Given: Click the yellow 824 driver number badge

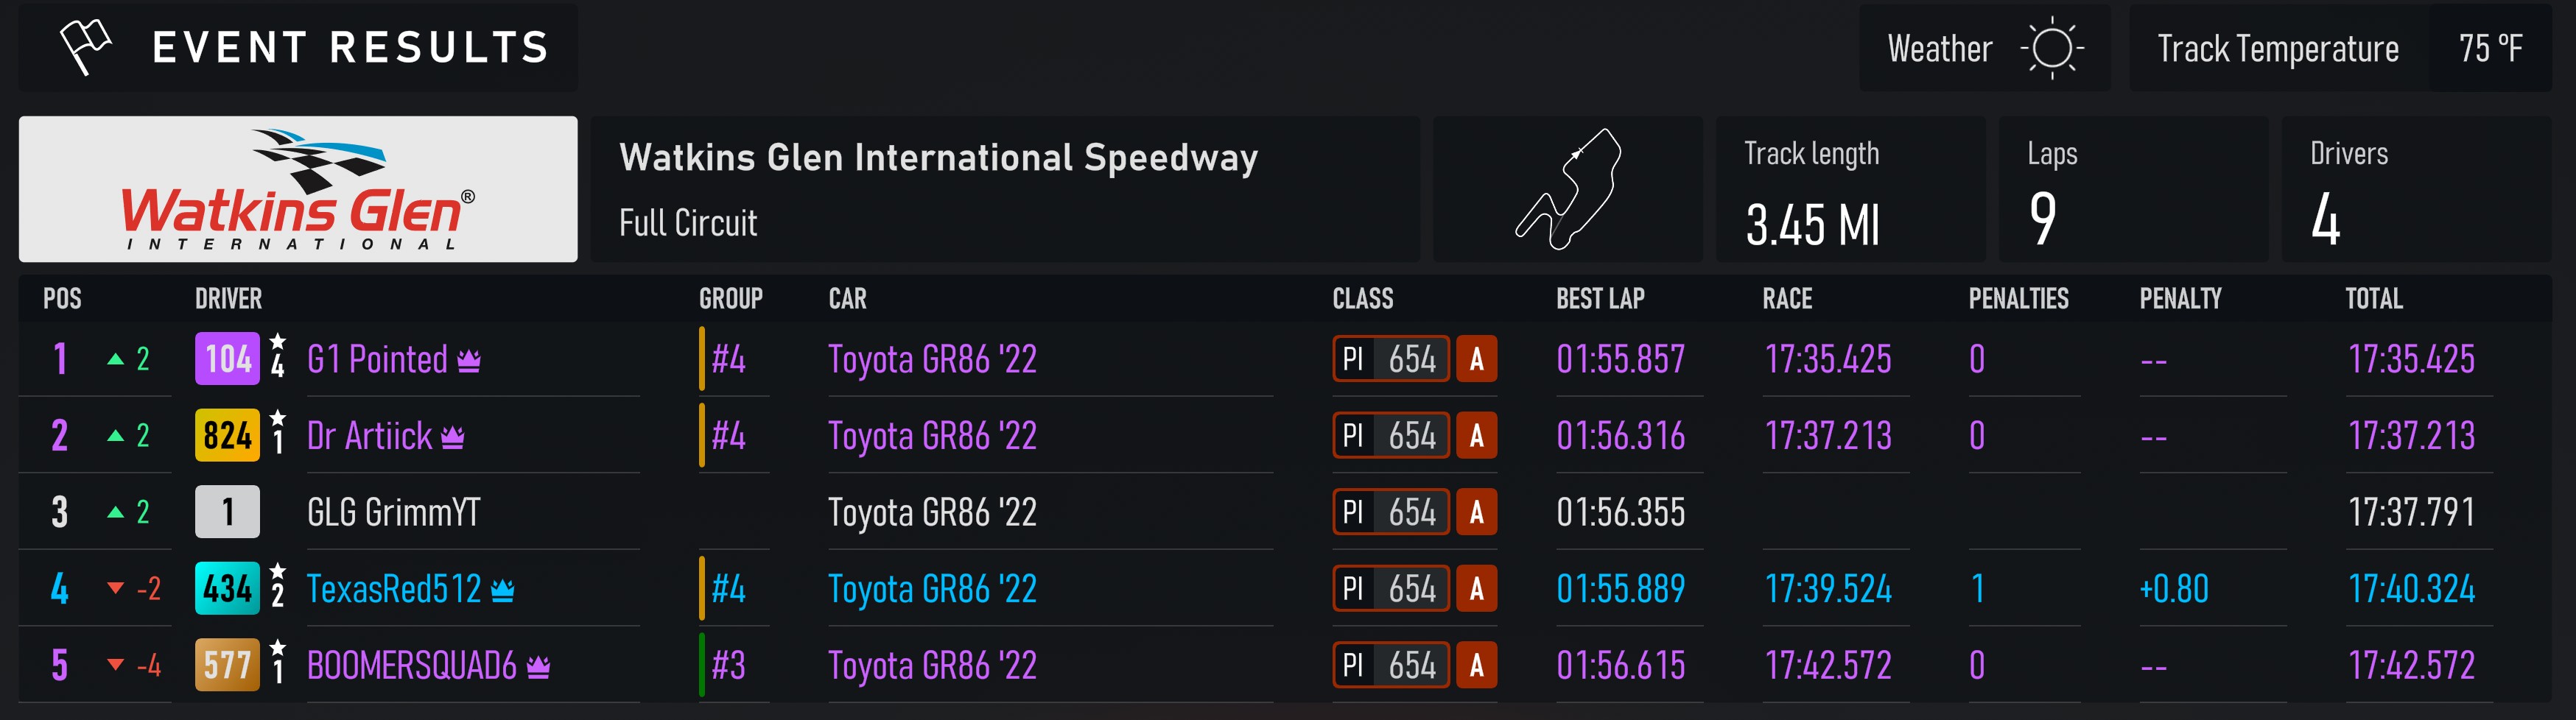Looking at the screenshot, I should point(227,435).
